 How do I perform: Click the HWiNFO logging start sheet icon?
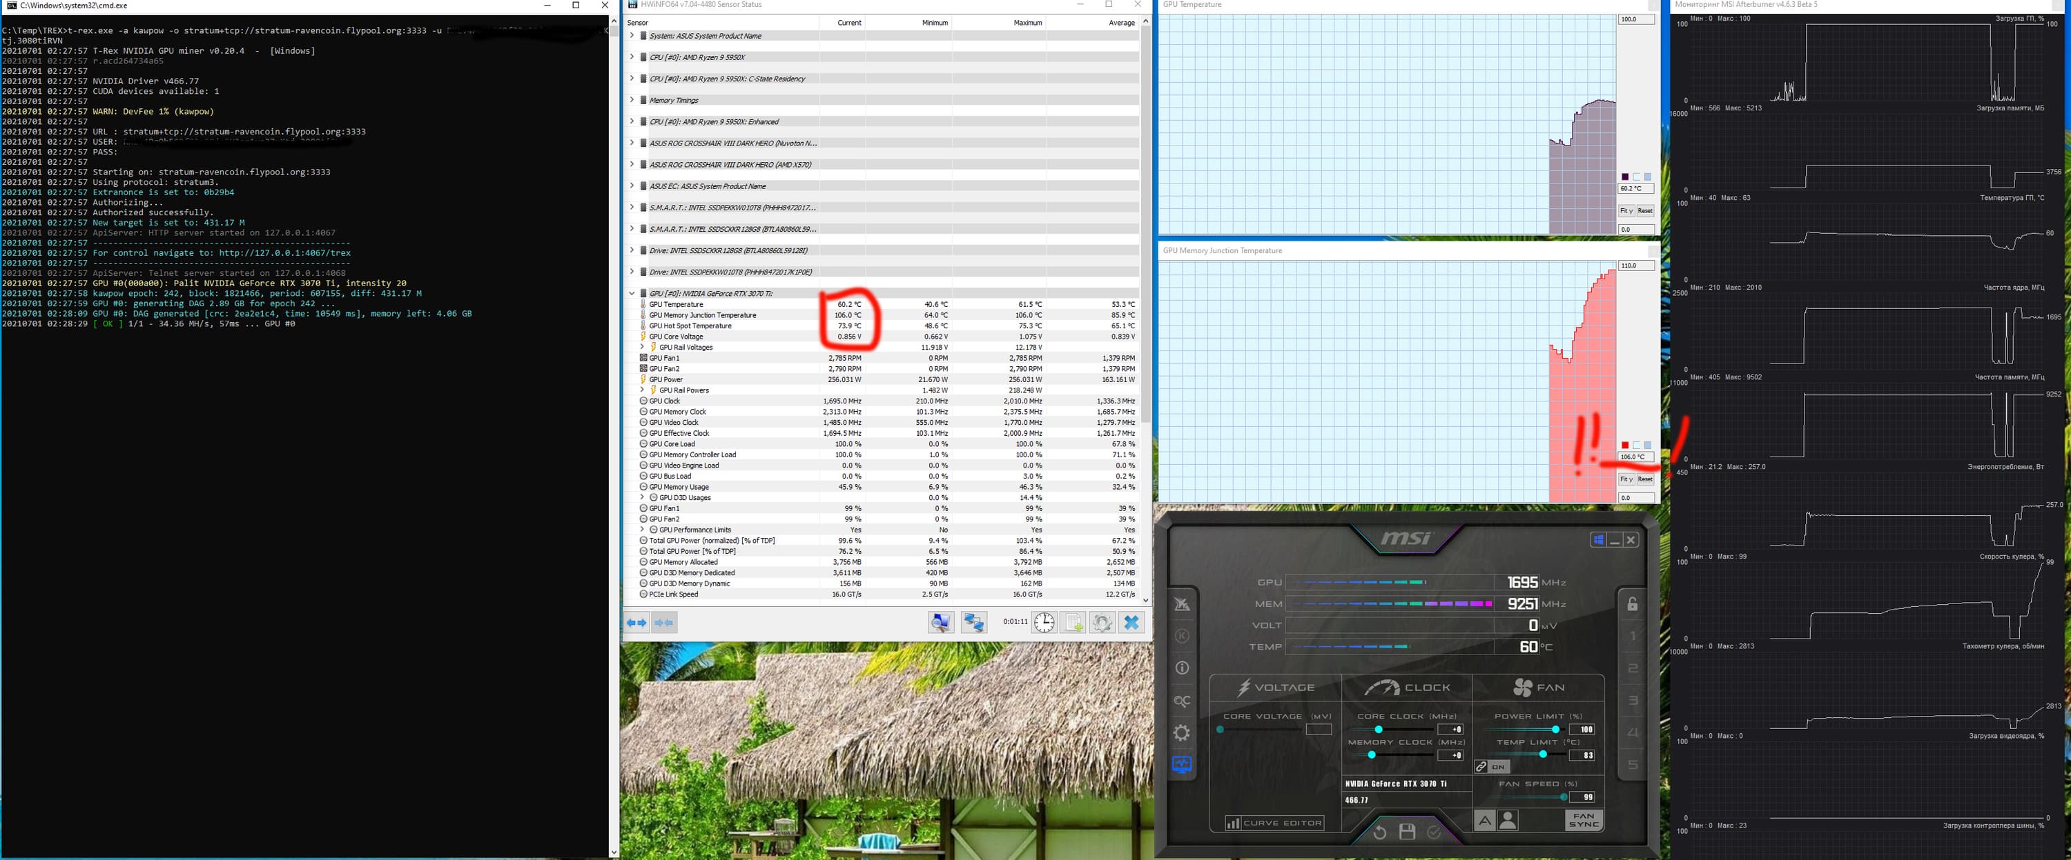point(1073,622)
